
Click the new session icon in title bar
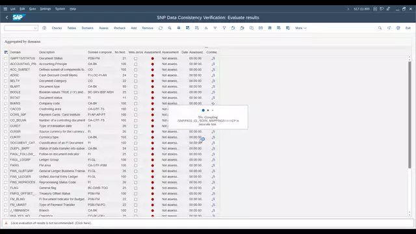pos(375,8)
